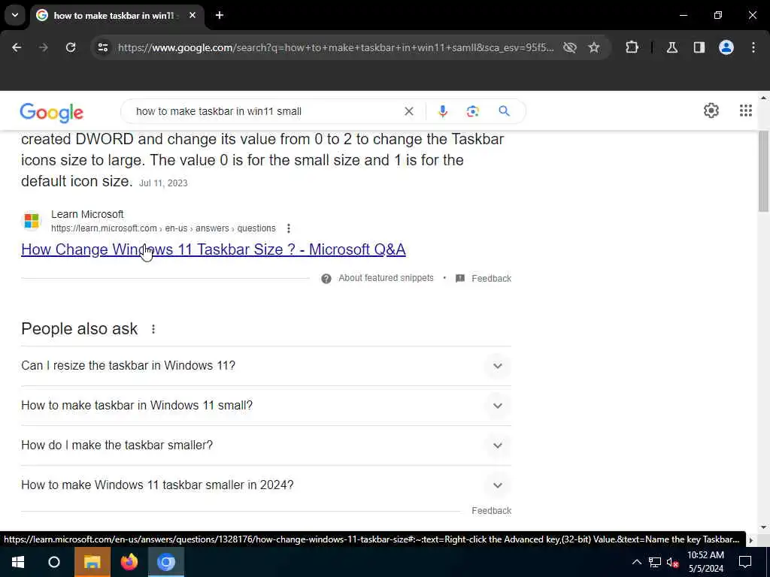Expand 'Can I resize the taskbar in Windows 11?'

pos(498,366)
